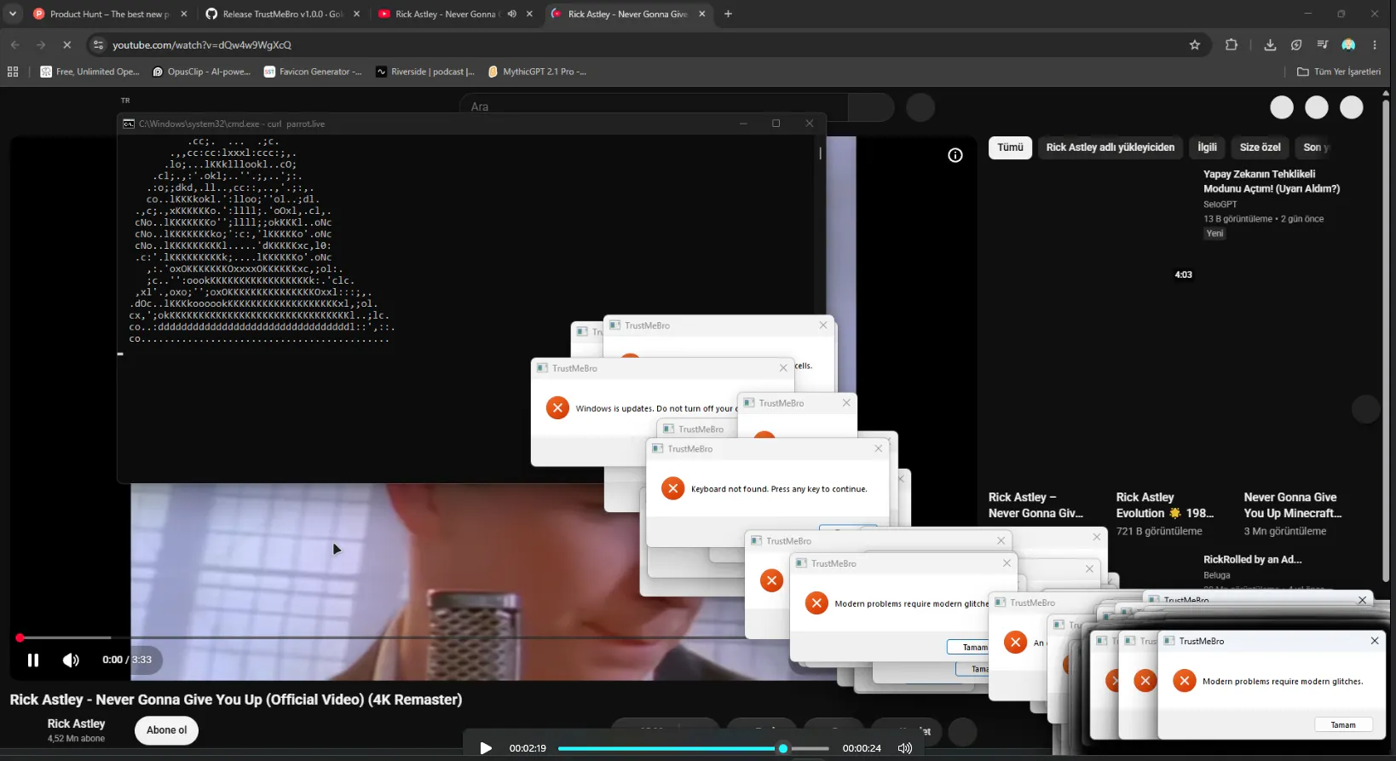This screenshot has width=1396, height=761.
Task: Open the Chrome tab search dropdown
Action: (13, 14)
